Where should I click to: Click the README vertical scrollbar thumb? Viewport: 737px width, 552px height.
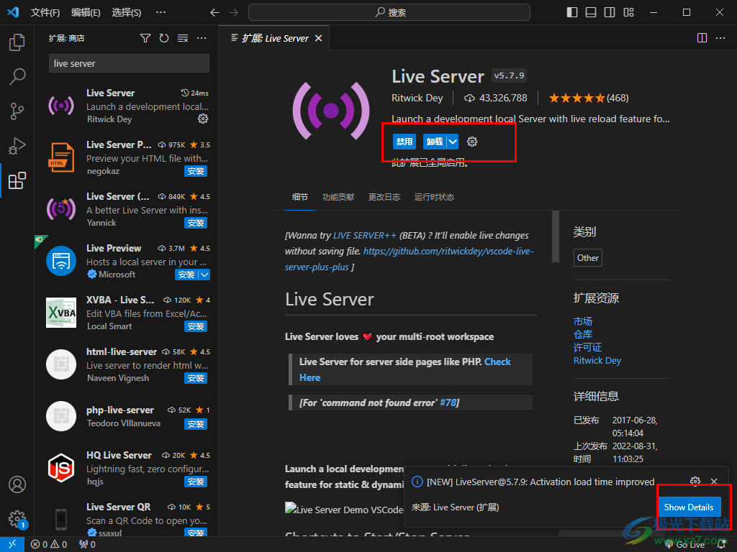[x=555, y=236]
